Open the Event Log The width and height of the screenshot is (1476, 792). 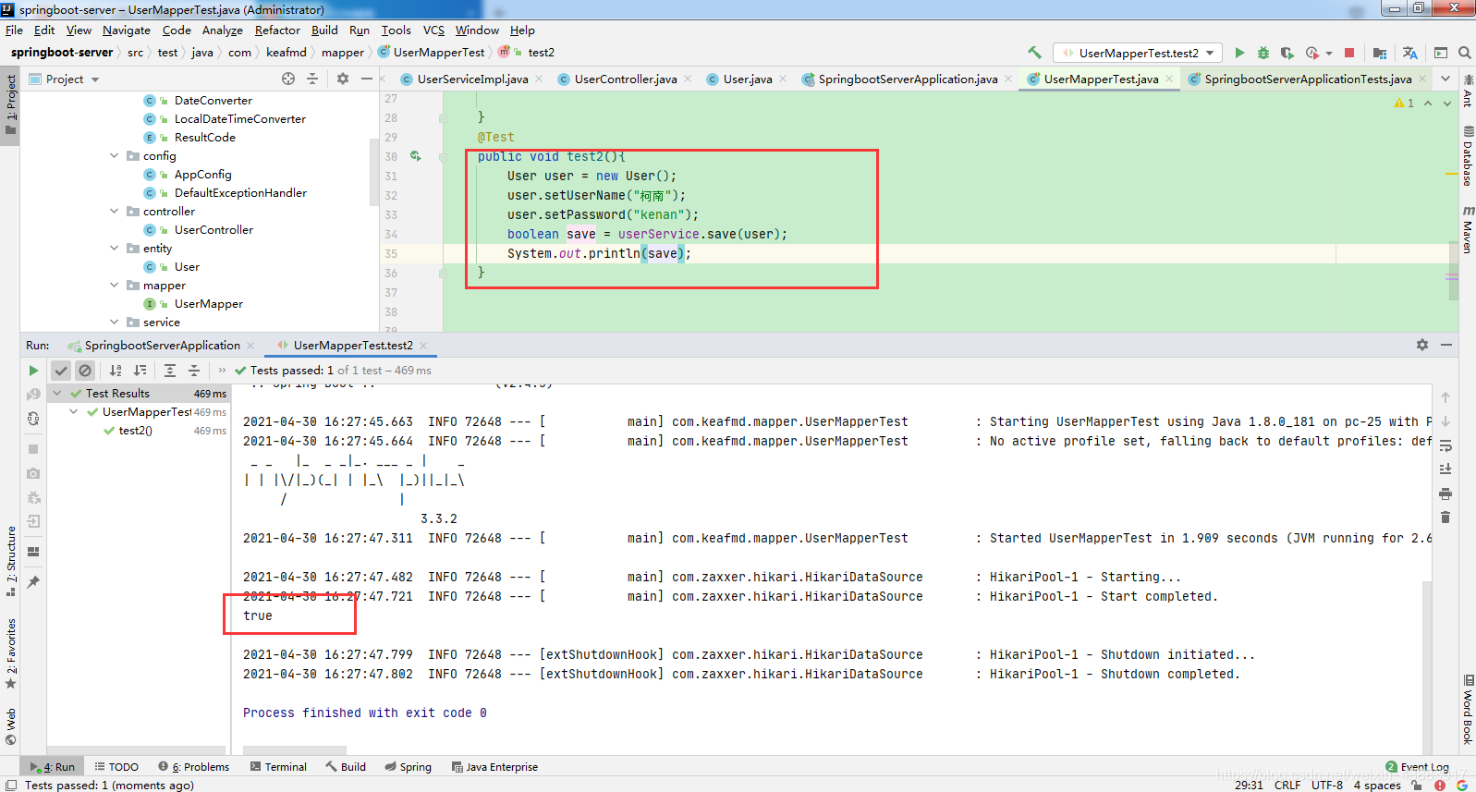pyautogui.click(x=1417, y=767)
